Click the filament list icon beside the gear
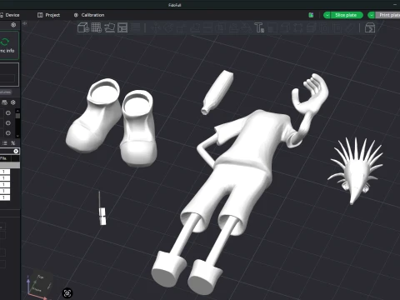400x300 pixels. pos(4,102)
